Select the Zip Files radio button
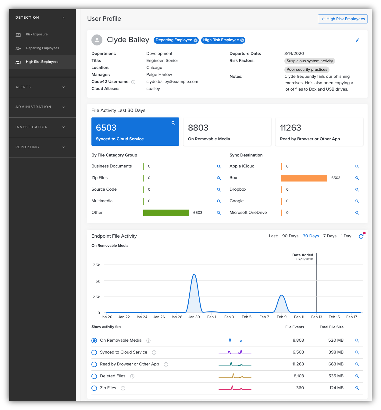This screenshot has width=381, height=410. tap(94, 388)
